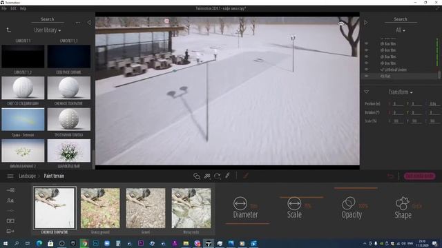Click the scene graph Search field

coord(401,19)
